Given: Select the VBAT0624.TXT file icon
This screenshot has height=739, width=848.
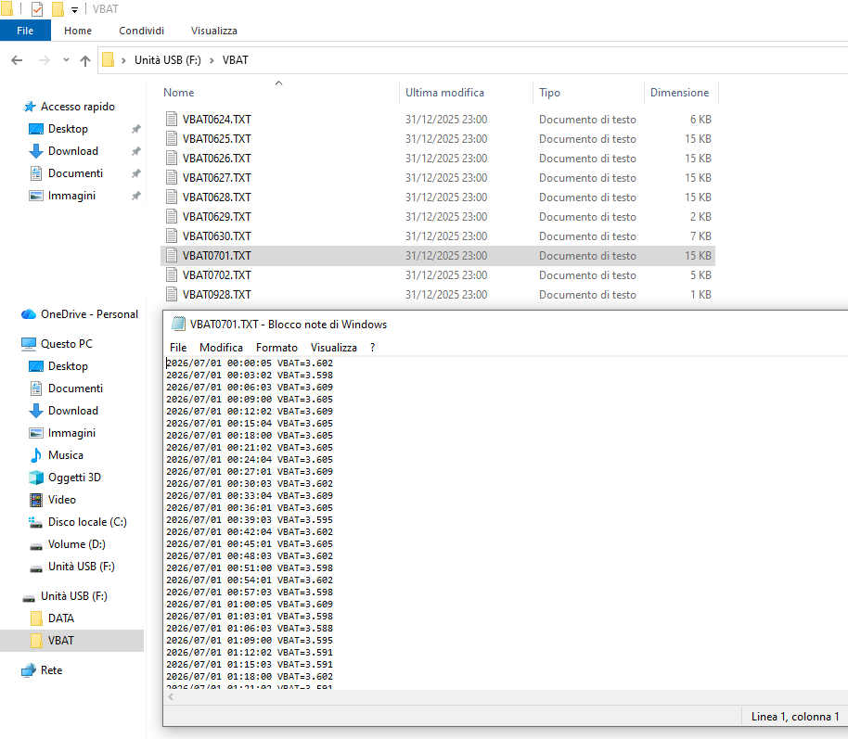Looking at the screenshot, I should coord(172,119).
